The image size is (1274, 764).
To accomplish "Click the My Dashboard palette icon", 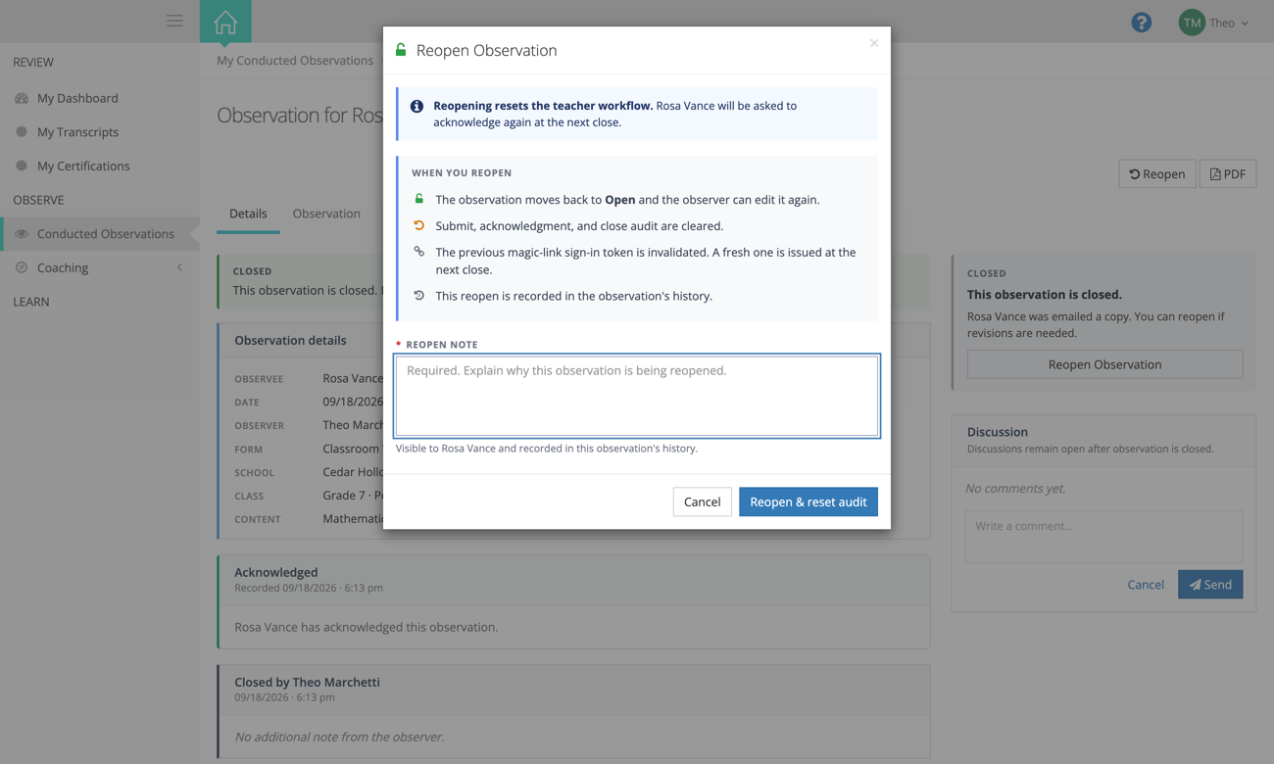I will [22, 98].
